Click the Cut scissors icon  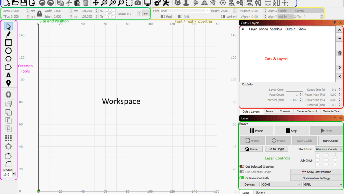click(69, 3)
